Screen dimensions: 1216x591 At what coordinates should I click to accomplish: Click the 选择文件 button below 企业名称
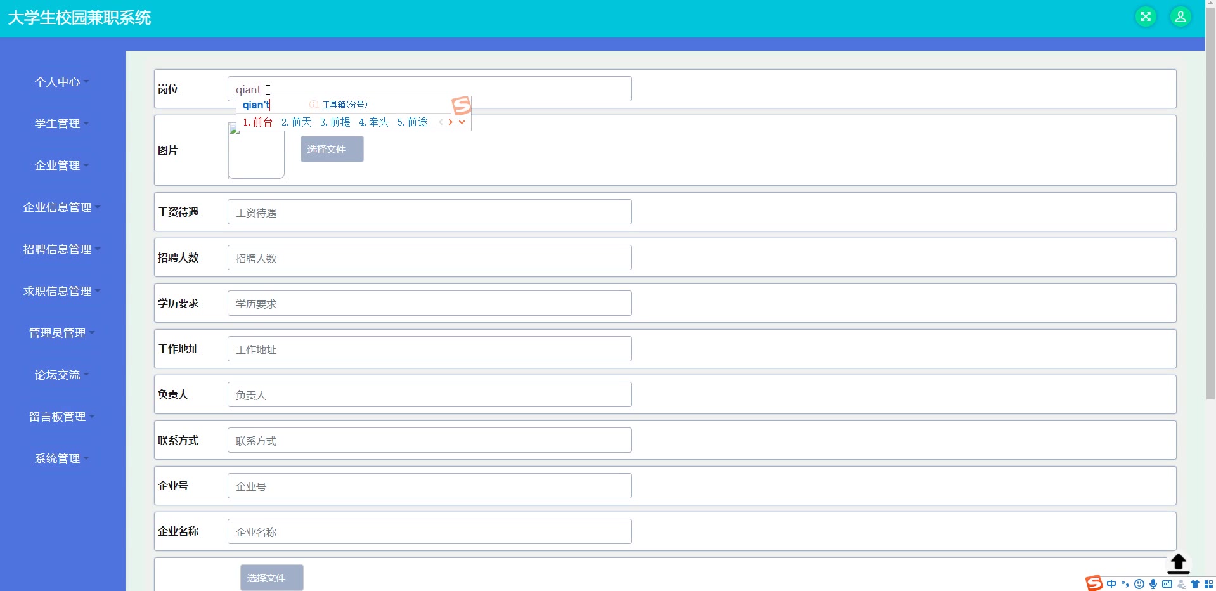tap(272, 578)
